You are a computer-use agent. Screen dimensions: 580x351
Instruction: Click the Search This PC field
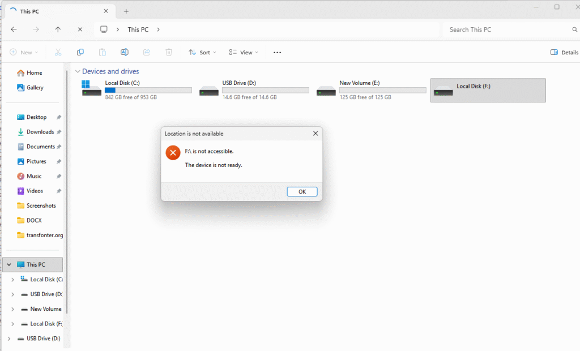point(507,29)
